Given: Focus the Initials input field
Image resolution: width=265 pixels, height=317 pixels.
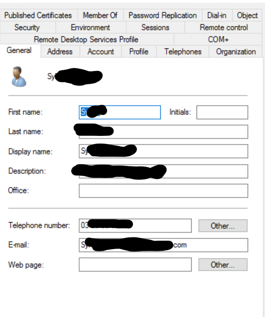Looking at the screenshot, I should pyautogui.click(x=222, y=112).
